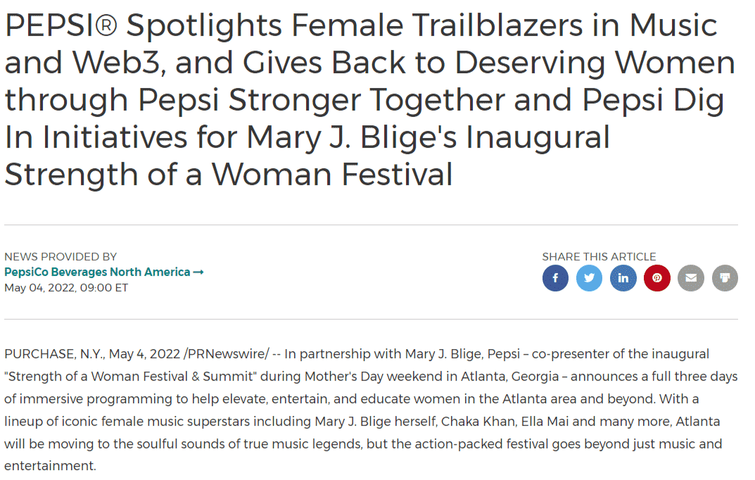755x480 pixels.
Task: Share the article on Twitter
Action: (x=590, y=278)
